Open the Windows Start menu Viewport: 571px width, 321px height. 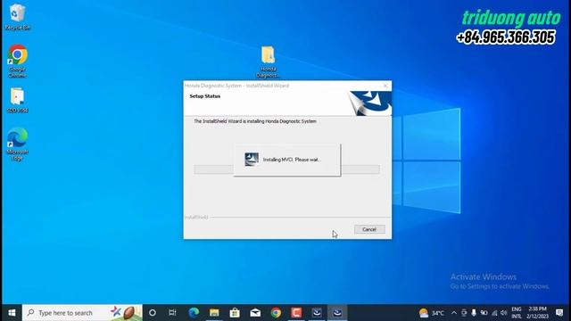click(x=12, y=313)
